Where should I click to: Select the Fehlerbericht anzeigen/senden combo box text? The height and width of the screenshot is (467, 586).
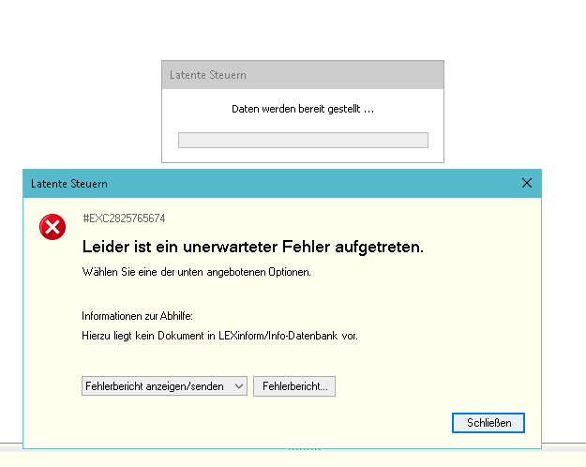(x=155, y=386)
